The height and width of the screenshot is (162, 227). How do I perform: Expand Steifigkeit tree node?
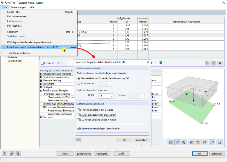tap(41, 87)
